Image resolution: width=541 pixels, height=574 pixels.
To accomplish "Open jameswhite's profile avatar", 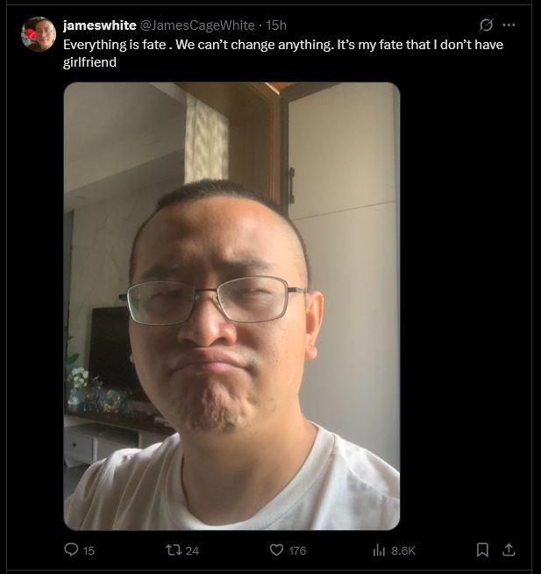I will [x=39, y=34].
